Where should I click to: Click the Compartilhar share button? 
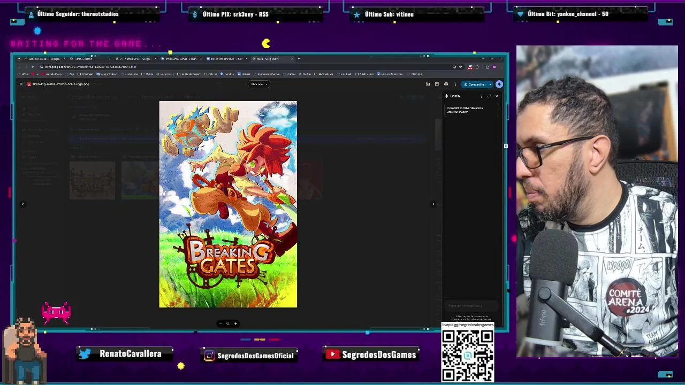(x=475, y=84)
